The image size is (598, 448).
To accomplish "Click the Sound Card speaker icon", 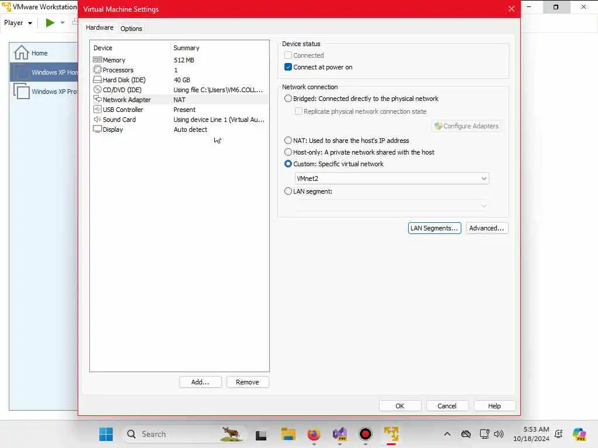I will (98, 119).
